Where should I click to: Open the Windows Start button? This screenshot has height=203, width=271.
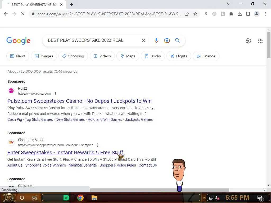point(9,198)
